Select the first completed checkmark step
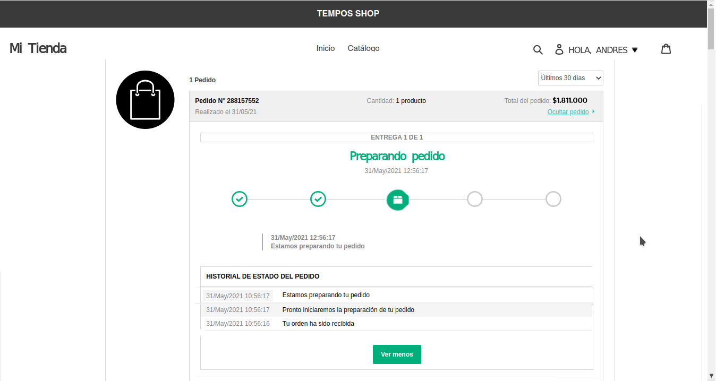Viewport: 716px width, 381px height. [240, 200]
